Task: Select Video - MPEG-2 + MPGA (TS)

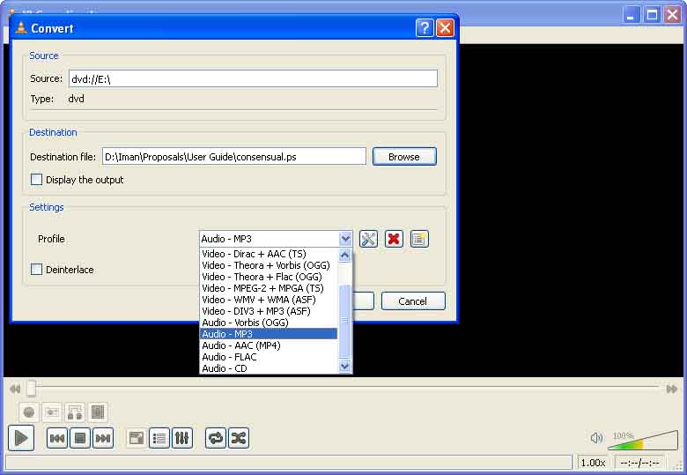Action: pos(269,288)
